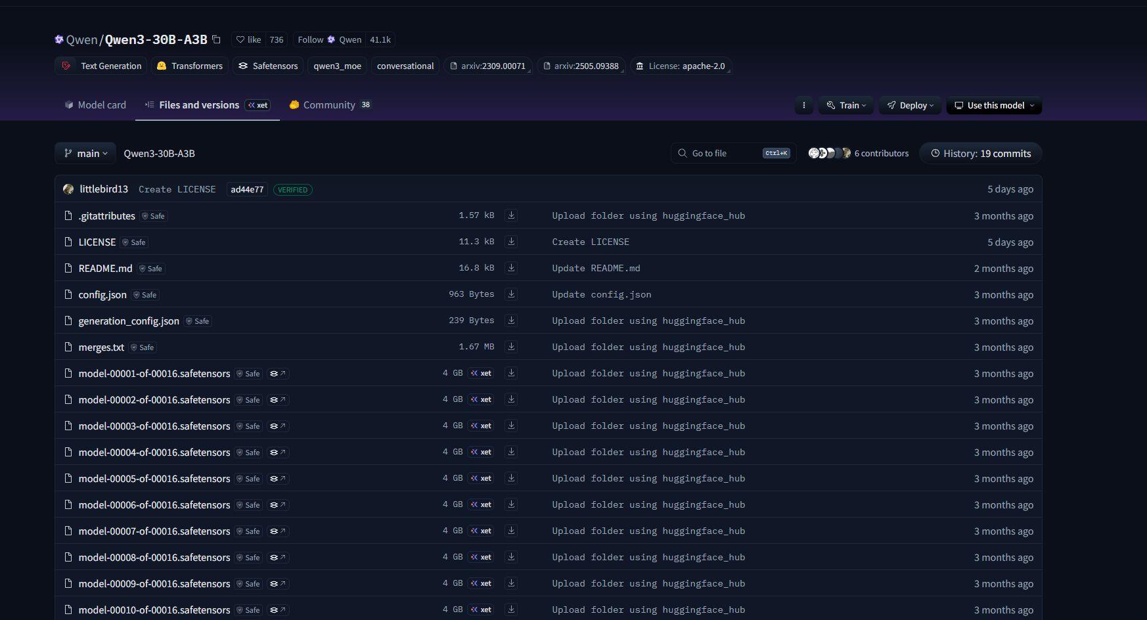Open the LICENSE file
This screenshot has height=620, width=1147.
(97, 242)
